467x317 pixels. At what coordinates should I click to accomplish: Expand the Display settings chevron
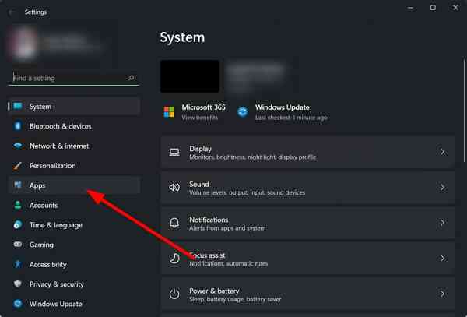(442, 152)
